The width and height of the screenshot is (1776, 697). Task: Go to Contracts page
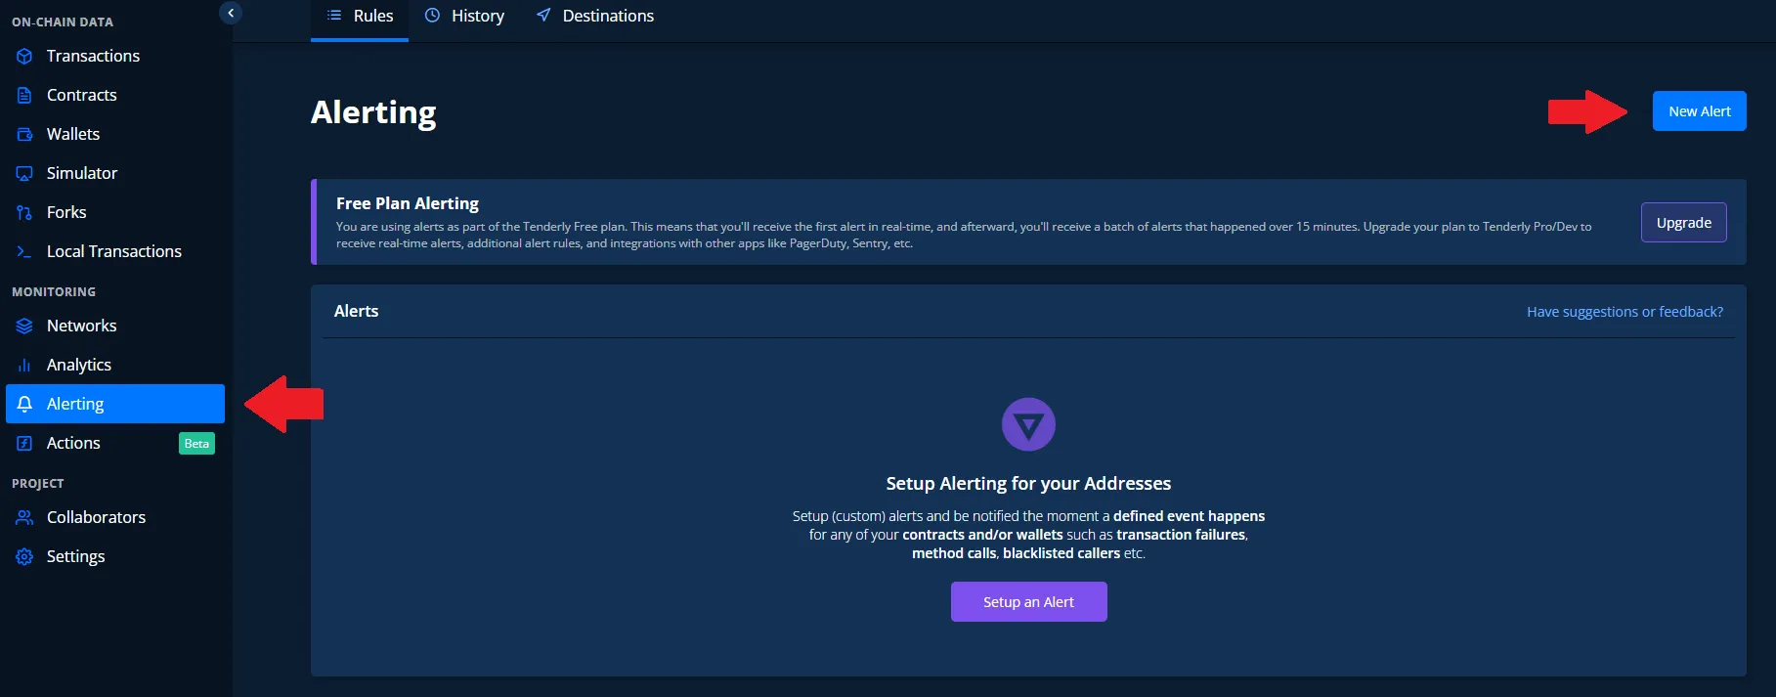tap(115, 95)
